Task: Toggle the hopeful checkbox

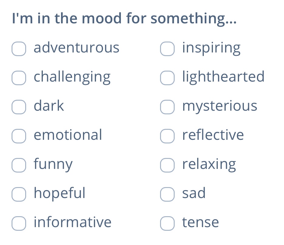Action: tap(19, 195)
